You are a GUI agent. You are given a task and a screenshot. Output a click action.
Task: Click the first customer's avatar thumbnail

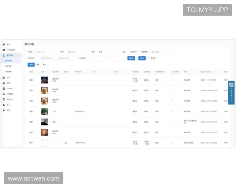44,80
